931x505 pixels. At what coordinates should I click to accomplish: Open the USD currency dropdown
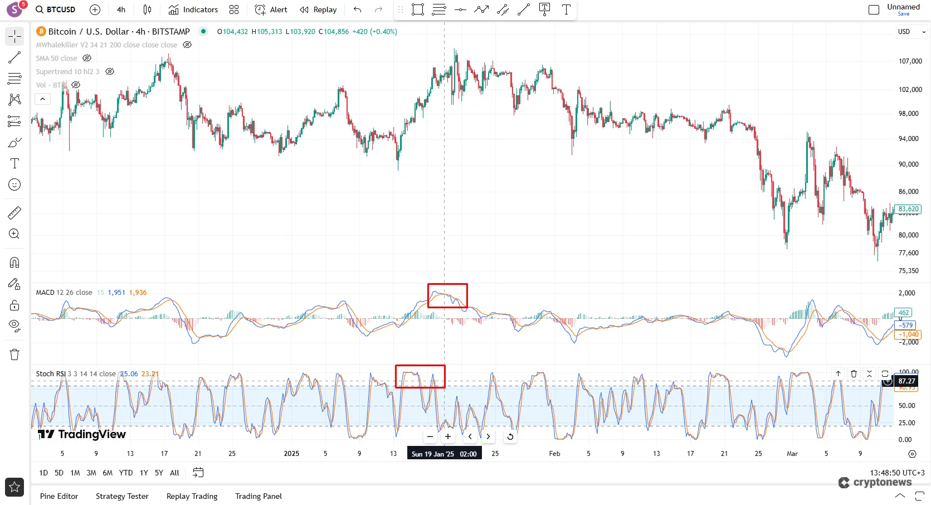coord(910,32)
